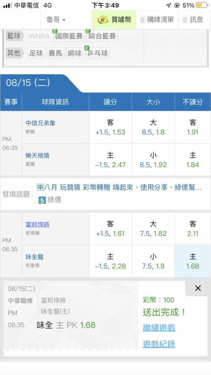Pick 中信兄弟象 客 moneyline at 1.91
Image resolution: width=211 pixels, height=375 pixels.
(193, 127)
